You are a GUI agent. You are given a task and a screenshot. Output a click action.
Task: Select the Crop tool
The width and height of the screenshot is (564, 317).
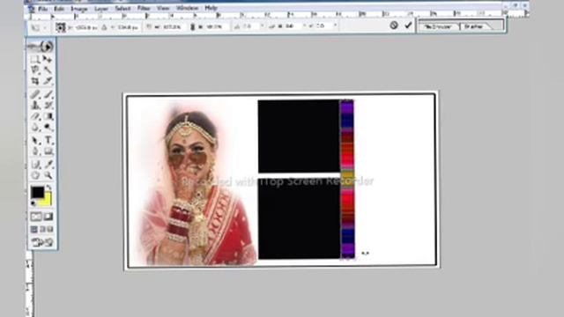35,81
